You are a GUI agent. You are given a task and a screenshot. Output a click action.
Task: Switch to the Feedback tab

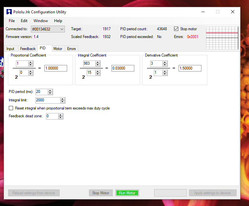click(28, 49)
